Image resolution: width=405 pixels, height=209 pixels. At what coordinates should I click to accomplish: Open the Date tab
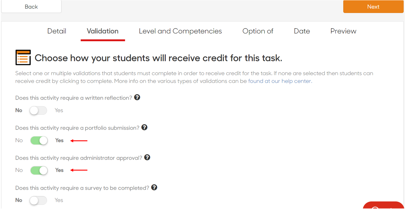tap(302, 31)
